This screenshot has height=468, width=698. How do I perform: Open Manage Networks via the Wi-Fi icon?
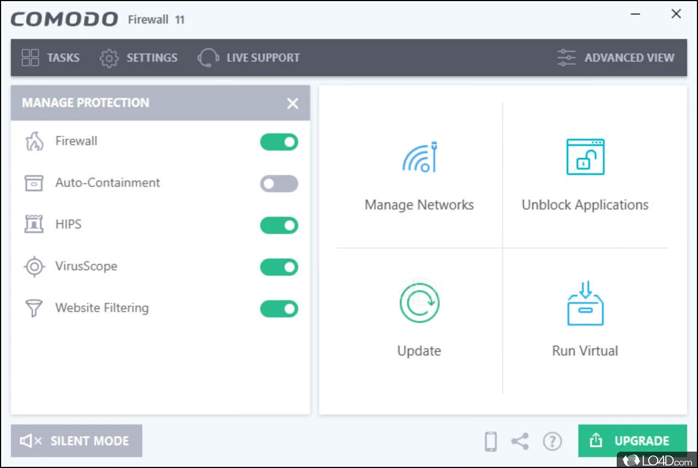click(419, 158)
